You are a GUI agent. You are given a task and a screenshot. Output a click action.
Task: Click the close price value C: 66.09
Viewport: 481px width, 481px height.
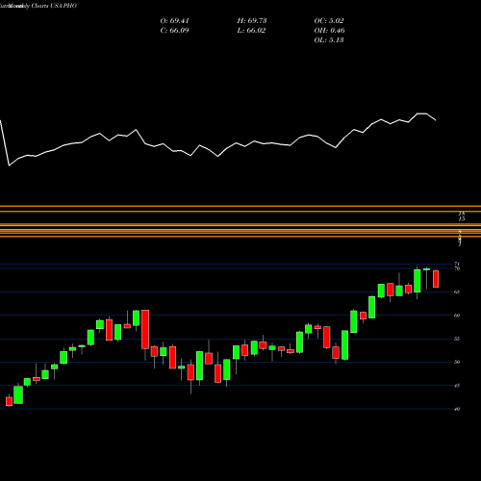(174, 31)
